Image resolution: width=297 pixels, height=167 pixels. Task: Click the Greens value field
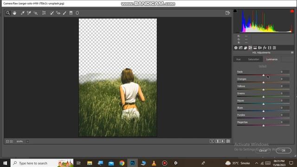coord(284,93)
